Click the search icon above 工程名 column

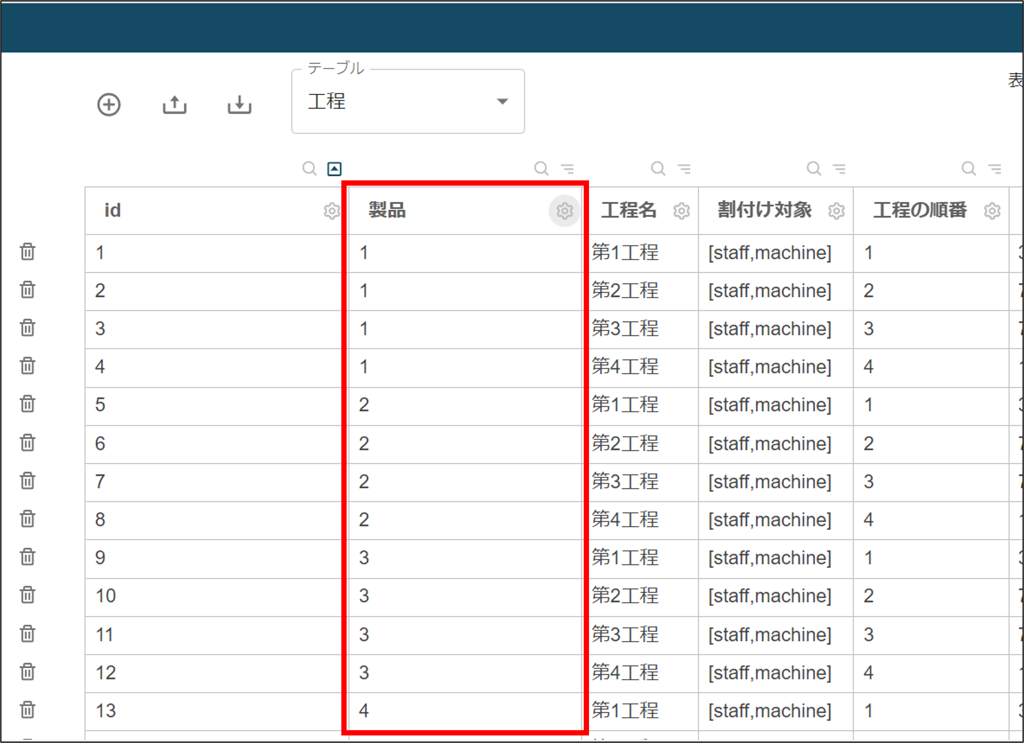pyautogui.click(x=658, y=169)
